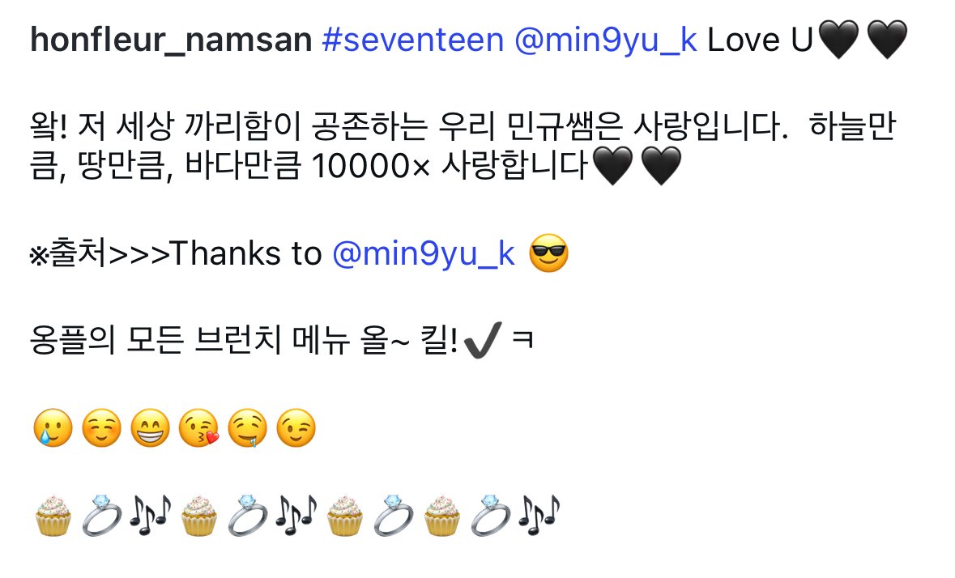Click the winking face emoji
Viewport: 955px width, 578px height.
[x=296, y=428]
